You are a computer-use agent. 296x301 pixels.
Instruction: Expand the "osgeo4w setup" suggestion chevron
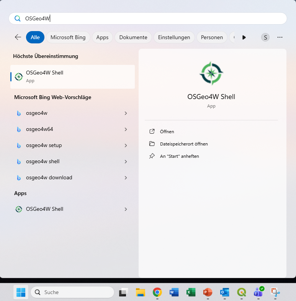(126, 146)
